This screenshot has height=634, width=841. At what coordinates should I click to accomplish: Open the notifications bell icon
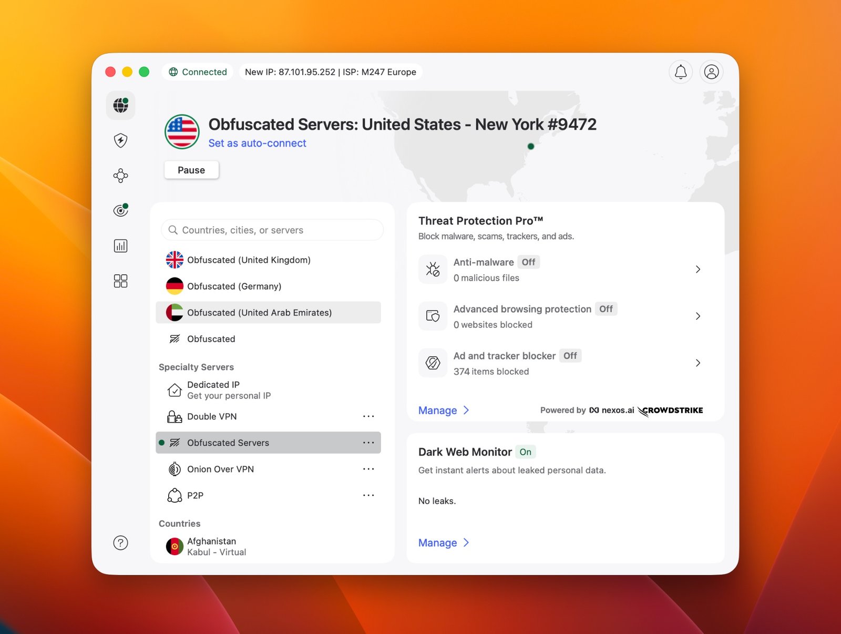[x=681, y=71]
